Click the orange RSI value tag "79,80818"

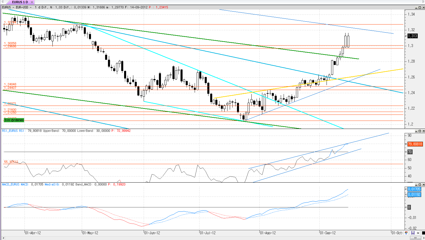(x=415, y=144)
